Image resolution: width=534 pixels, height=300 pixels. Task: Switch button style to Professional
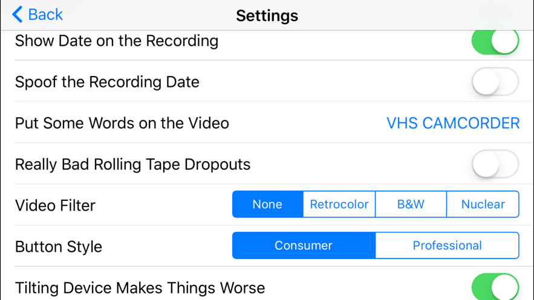tap(447, 246)
